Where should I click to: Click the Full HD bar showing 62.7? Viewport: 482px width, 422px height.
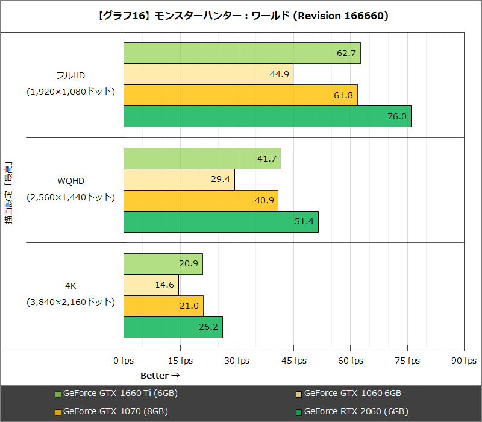click(242, 53)
